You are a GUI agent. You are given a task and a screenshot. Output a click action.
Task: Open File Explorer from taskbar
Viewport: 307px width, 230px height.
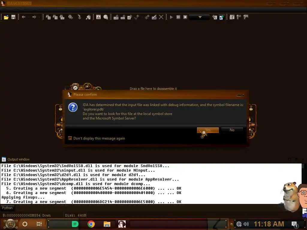coord(107,224)
